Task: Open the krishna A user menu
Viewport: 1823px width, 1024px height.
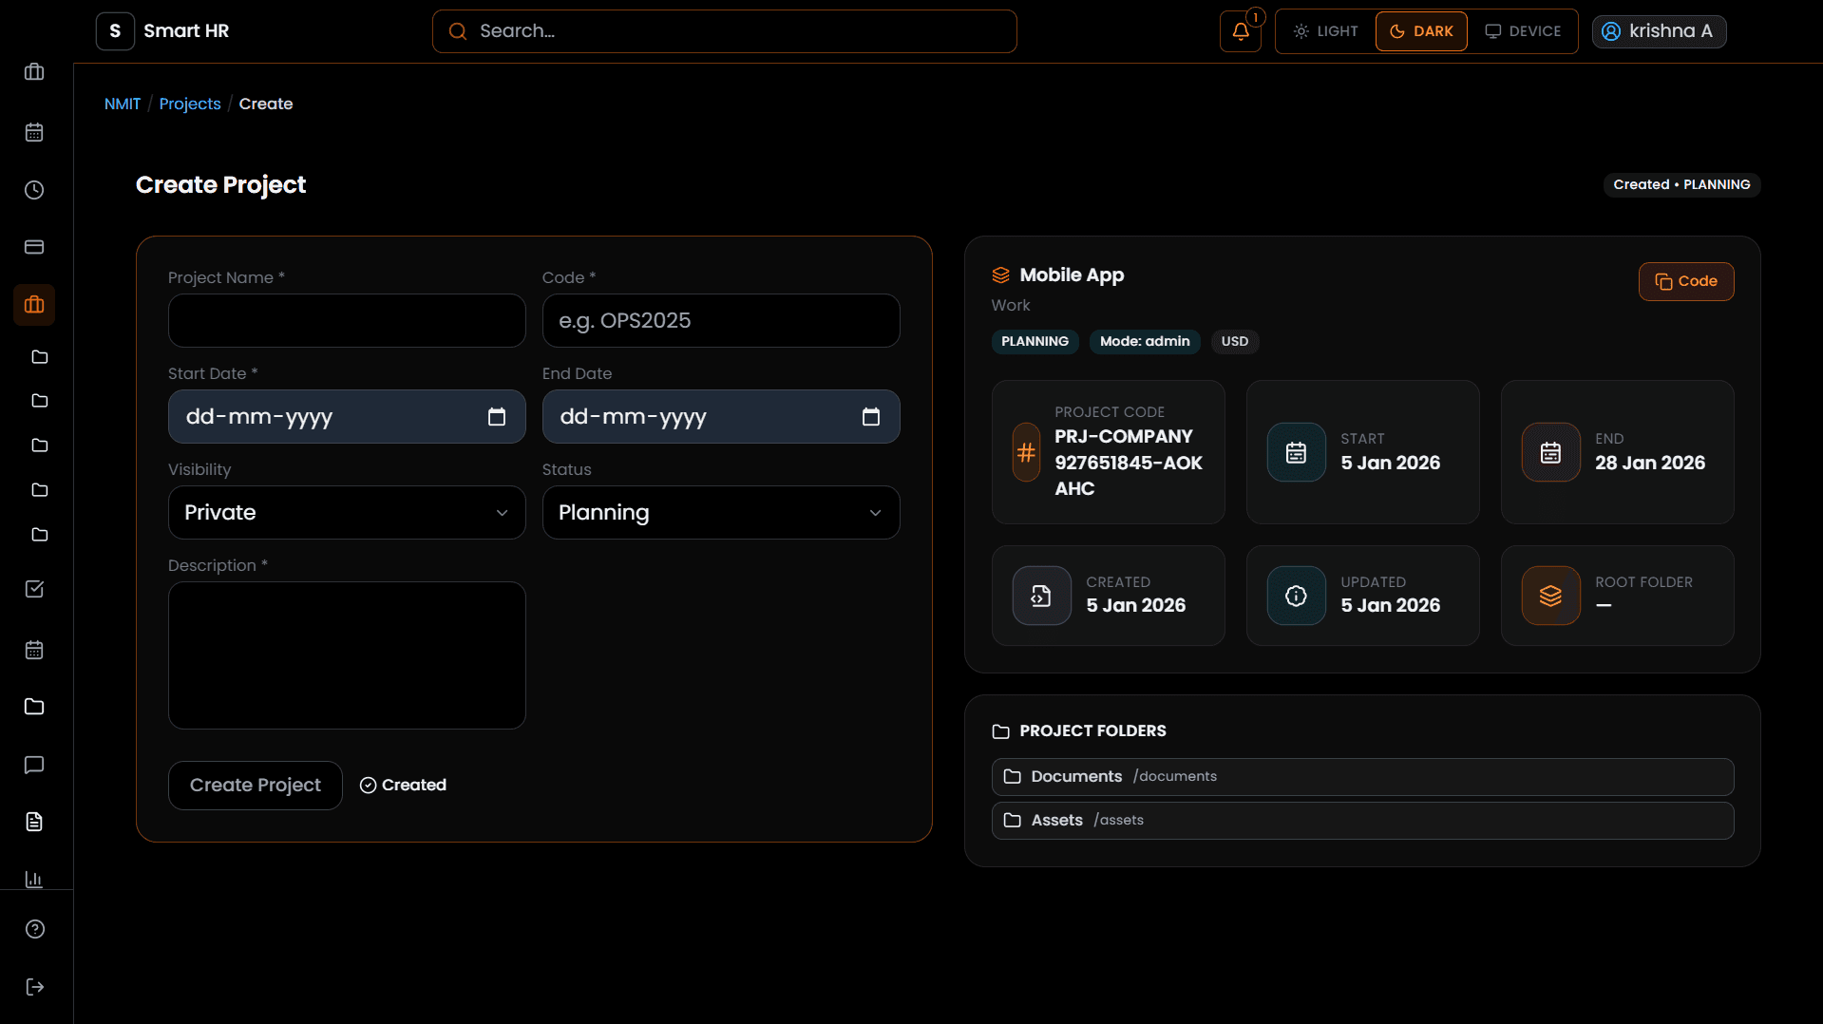Action: pos(1659,31)
